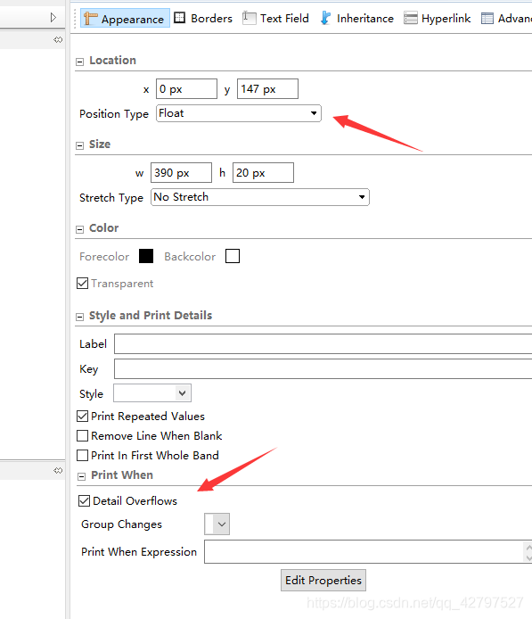Open the Style dropdown

click(152, 393)
